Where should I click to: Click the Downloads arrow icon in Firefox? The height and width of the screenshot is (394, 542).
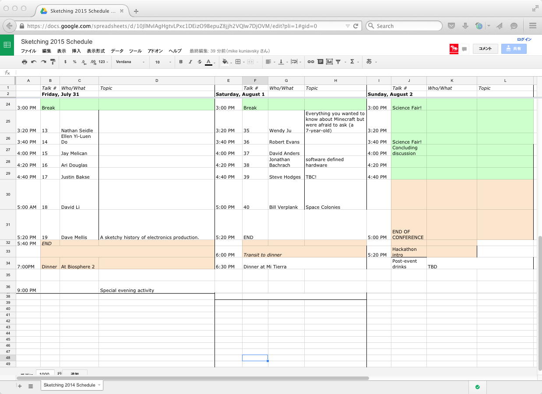tap(465, 26)
